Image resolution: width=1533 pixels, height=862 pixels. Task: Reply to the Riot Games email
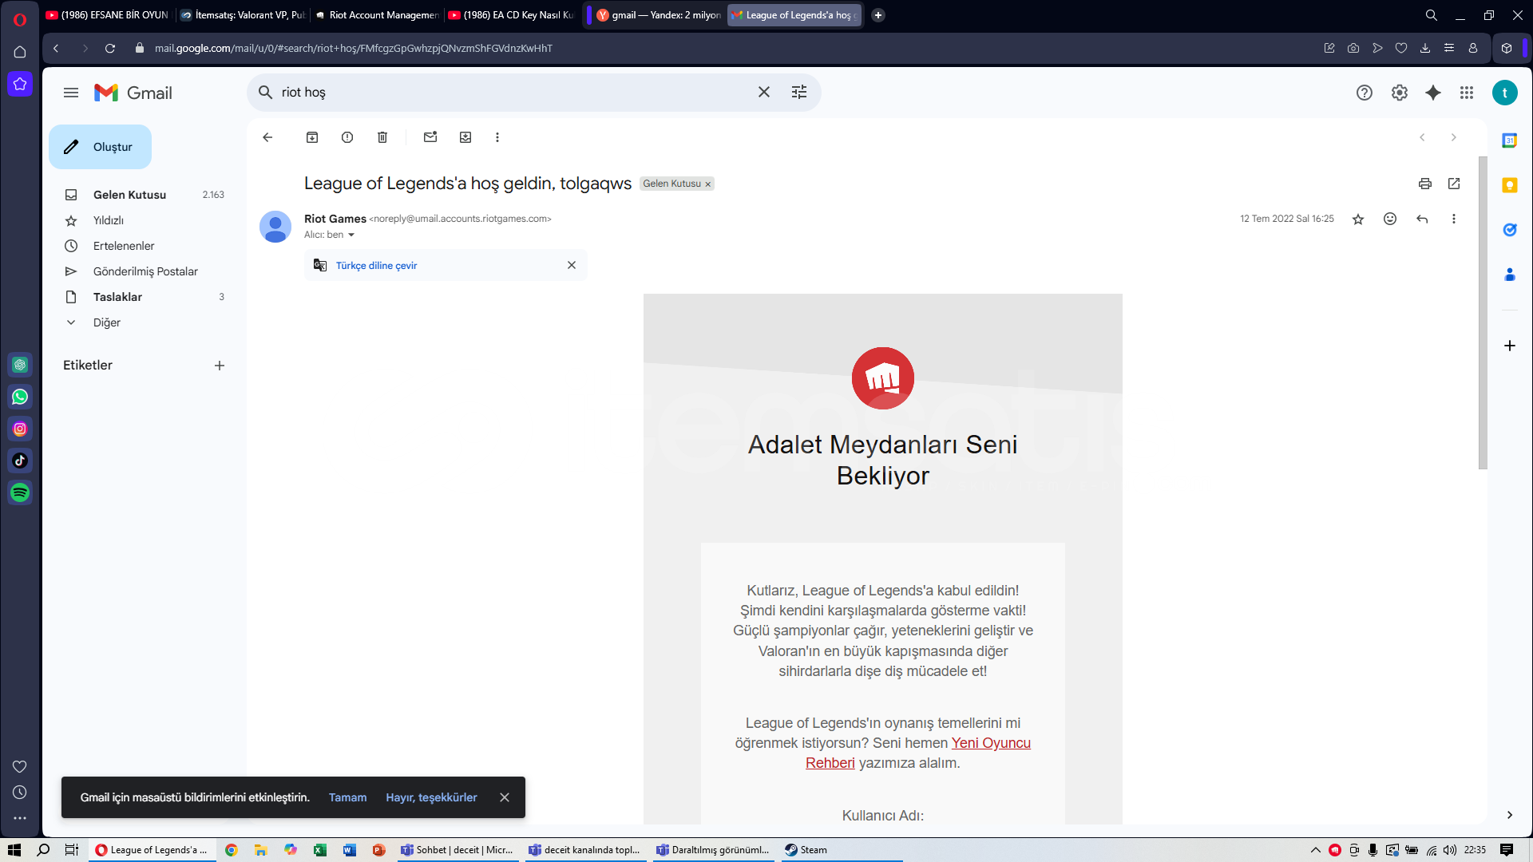click(1422, 219)
